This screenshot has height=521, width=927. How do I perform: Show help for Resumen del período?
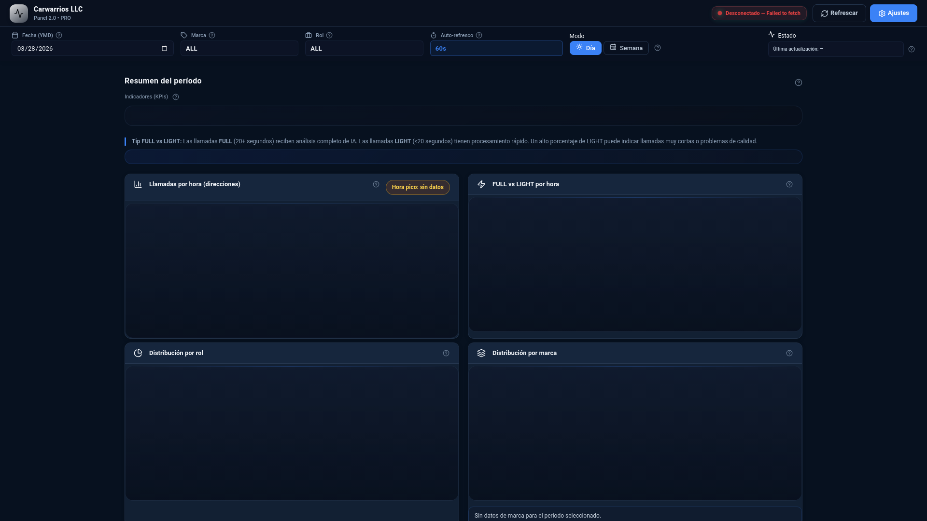[x=799, y=82]
